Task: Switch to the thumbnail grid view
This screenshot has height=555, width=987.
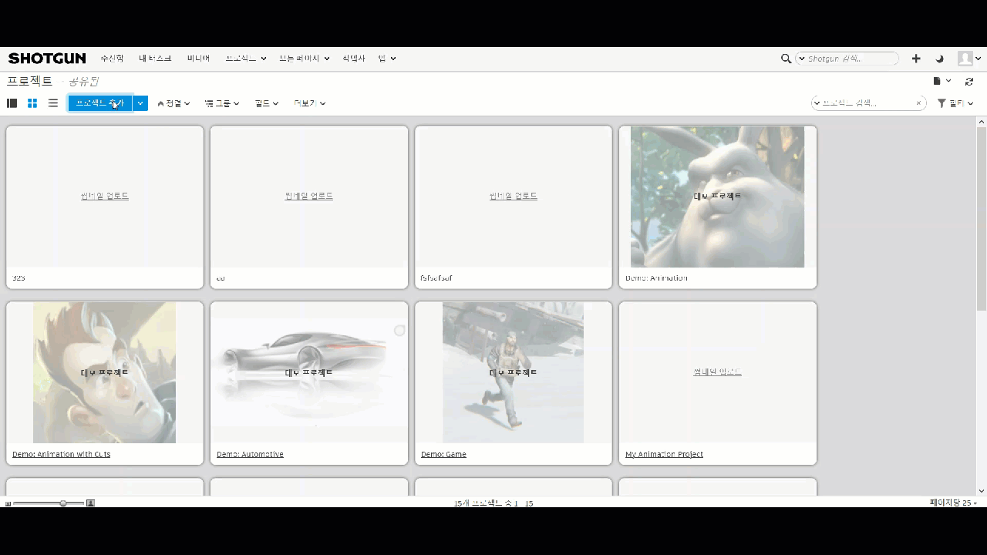Action: coord(32,103)
